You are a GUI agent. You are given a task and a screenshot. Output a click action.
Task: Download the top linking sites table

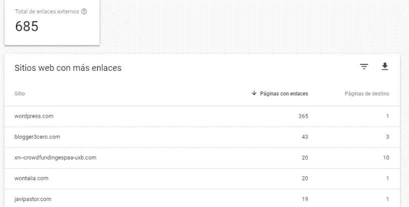coord(384,66)
